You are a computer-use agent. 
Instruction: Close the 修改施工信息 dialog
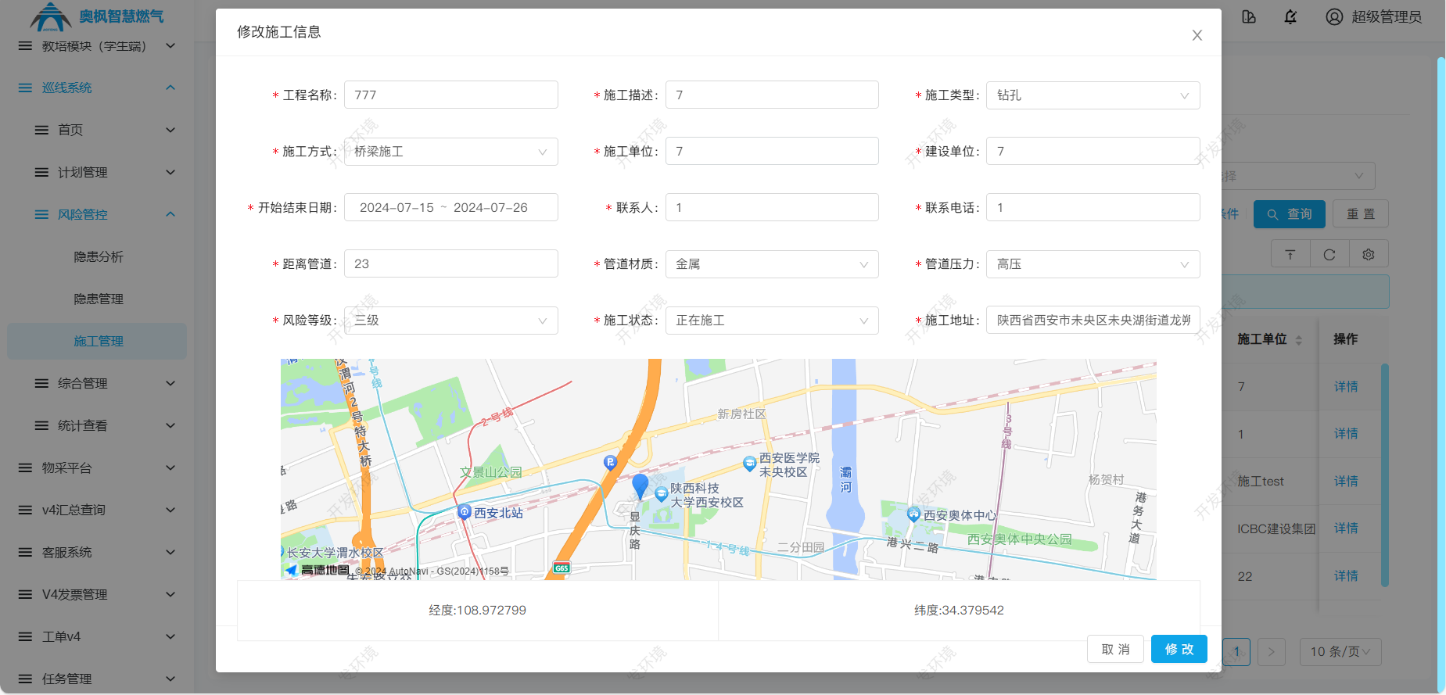coord(1197,35)
